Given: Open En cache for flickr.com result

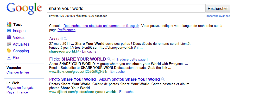Looking at the screenshot, I should (118, 71).
